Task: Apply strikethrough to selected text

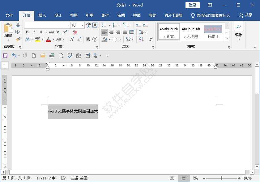Action: click(x=51, y=32)
